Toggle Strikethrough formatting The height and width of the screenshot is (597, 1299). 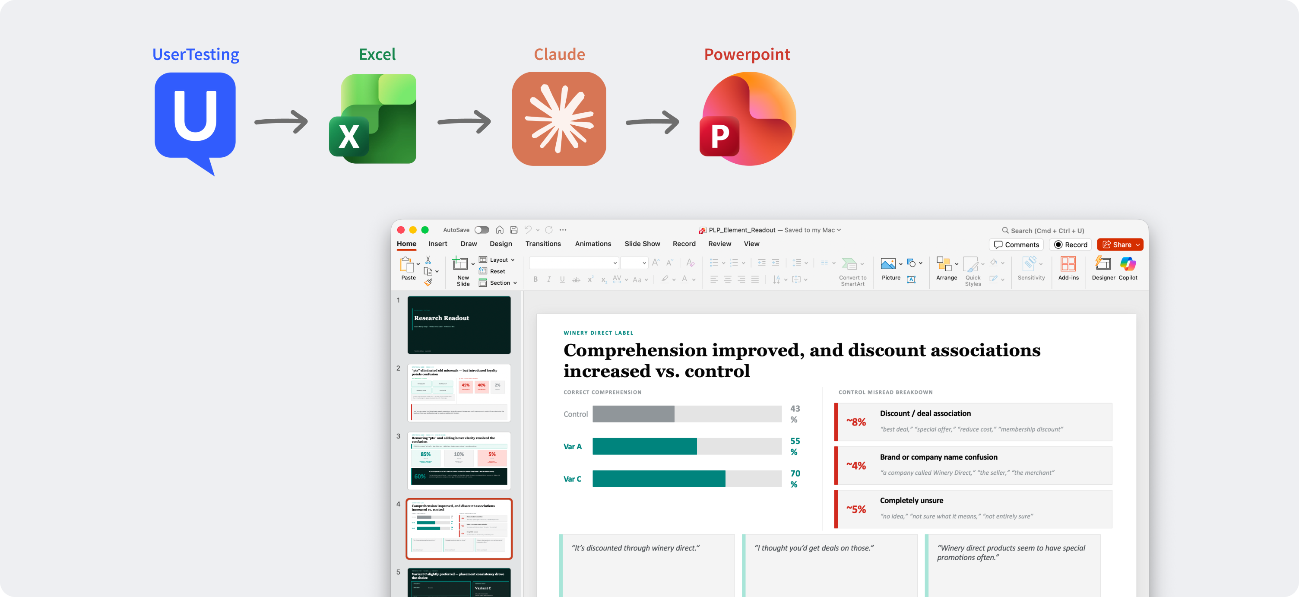point(576,279)
